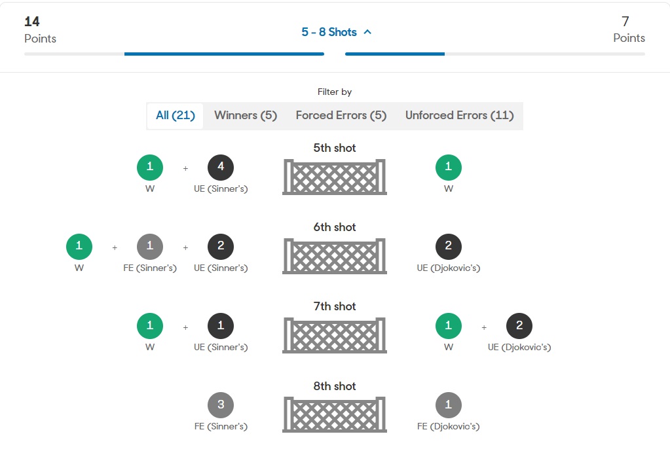Show all 21 points filter
The image size is (670, 451).
pos(176,116)
